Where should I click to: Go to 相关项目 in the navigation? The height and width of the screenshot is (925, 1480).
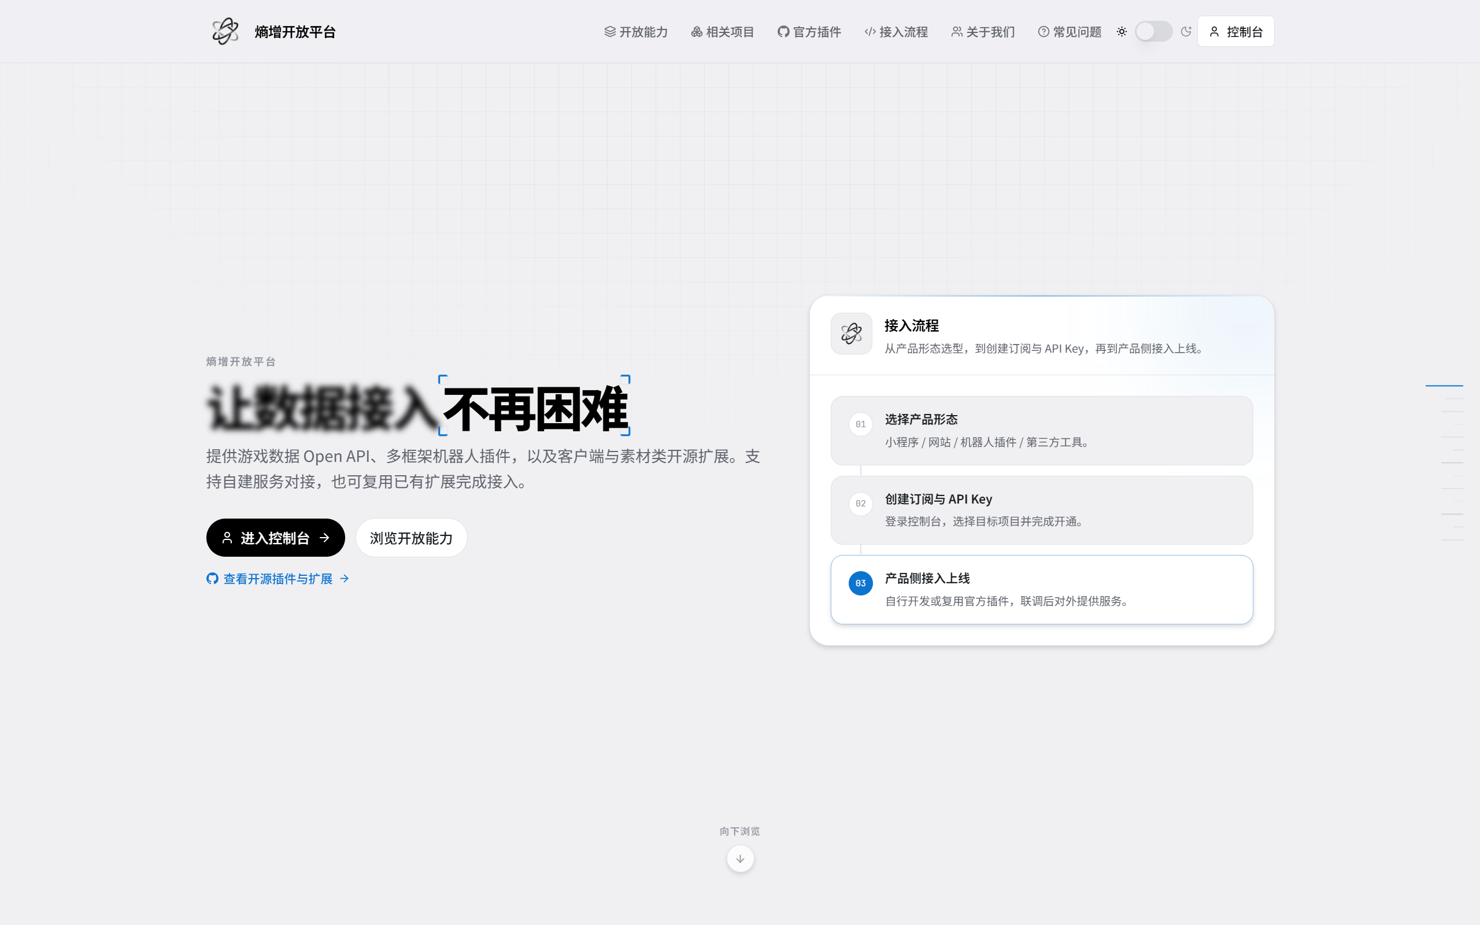pos(722,32)
